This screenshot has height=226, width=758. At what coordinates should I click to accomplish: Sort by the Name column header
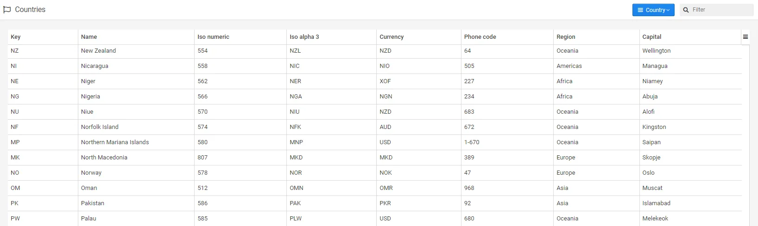[89, 37]
